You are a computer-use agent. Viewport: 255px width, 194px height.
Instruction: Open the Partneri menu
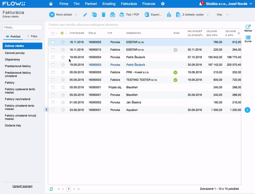91,4
